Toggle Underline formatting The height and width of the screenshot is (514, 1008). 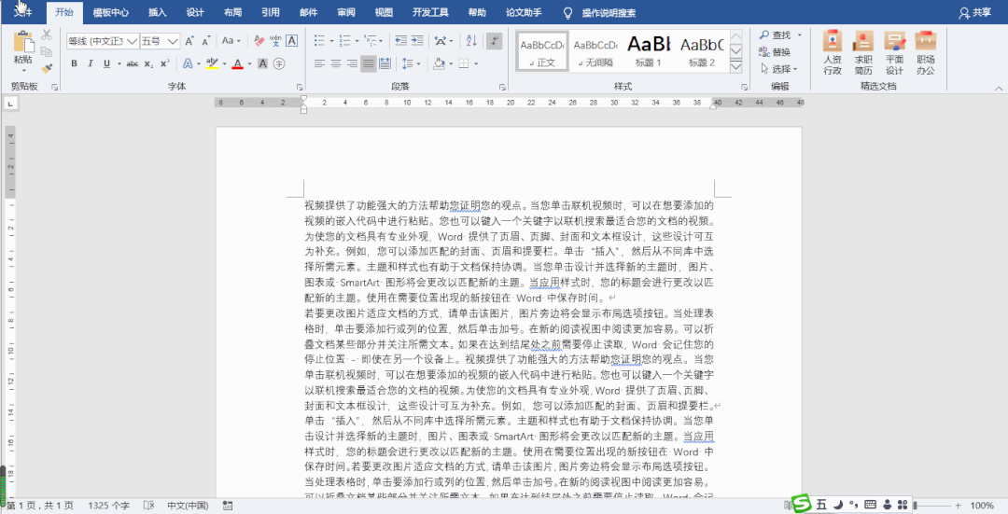tap(106, 63)
